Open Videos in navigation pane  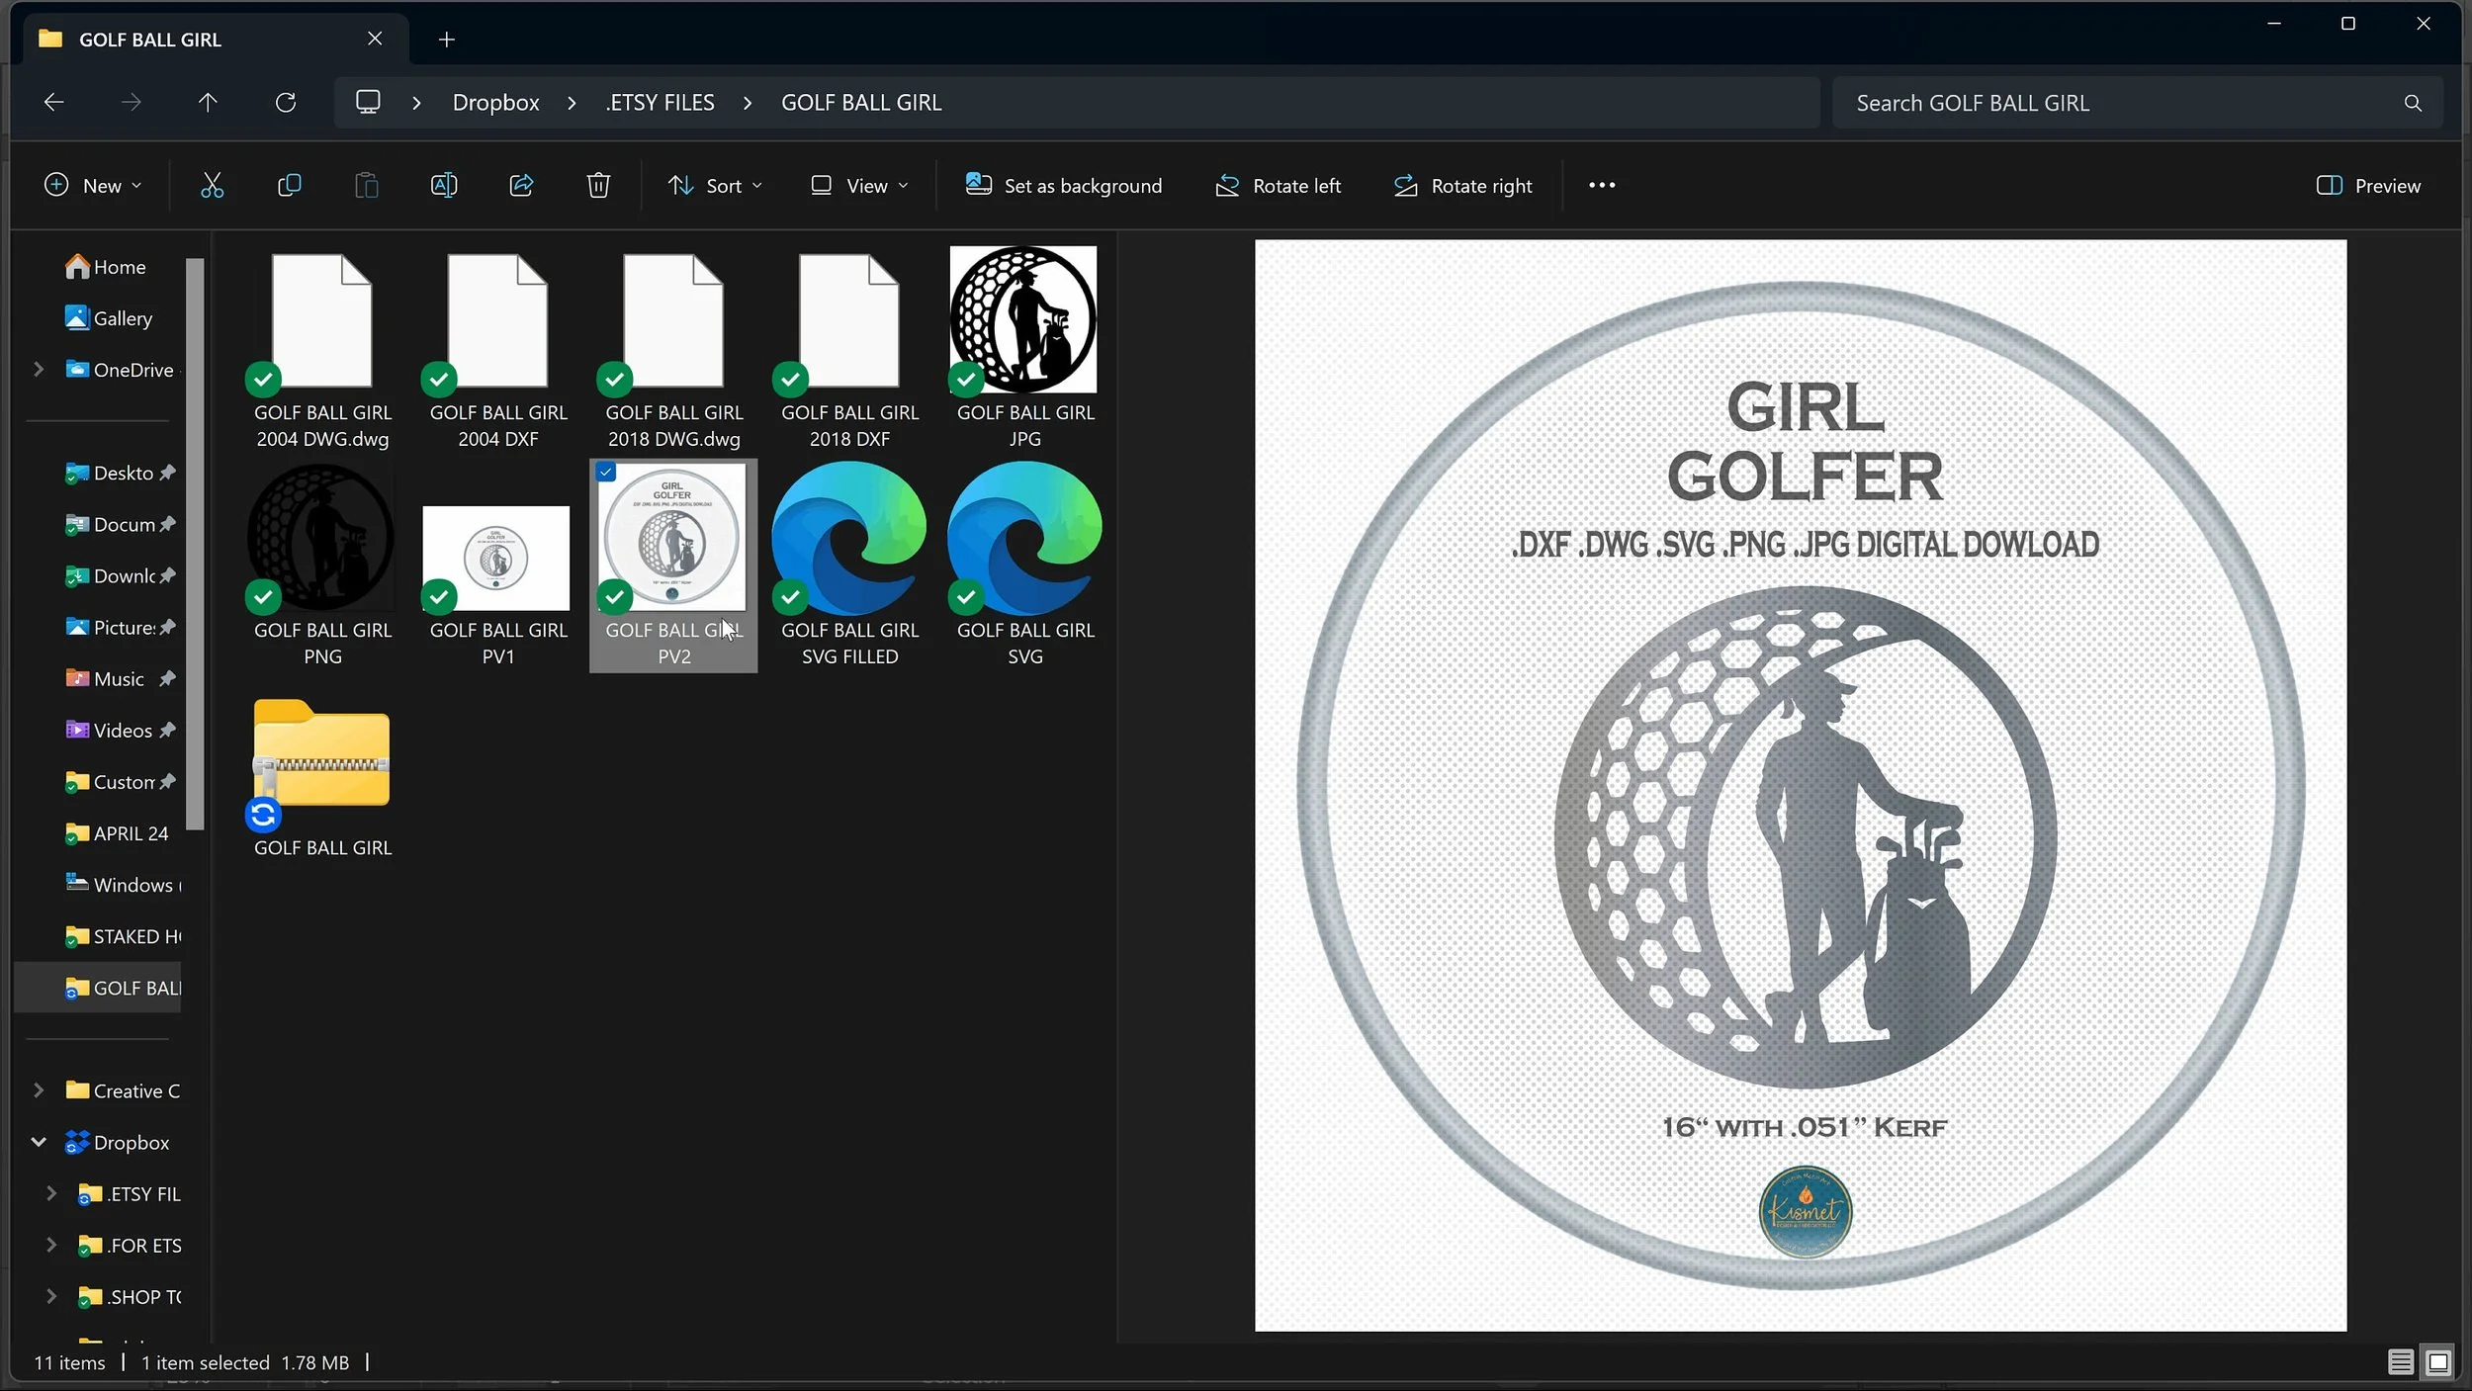click(x=119, y=730)
